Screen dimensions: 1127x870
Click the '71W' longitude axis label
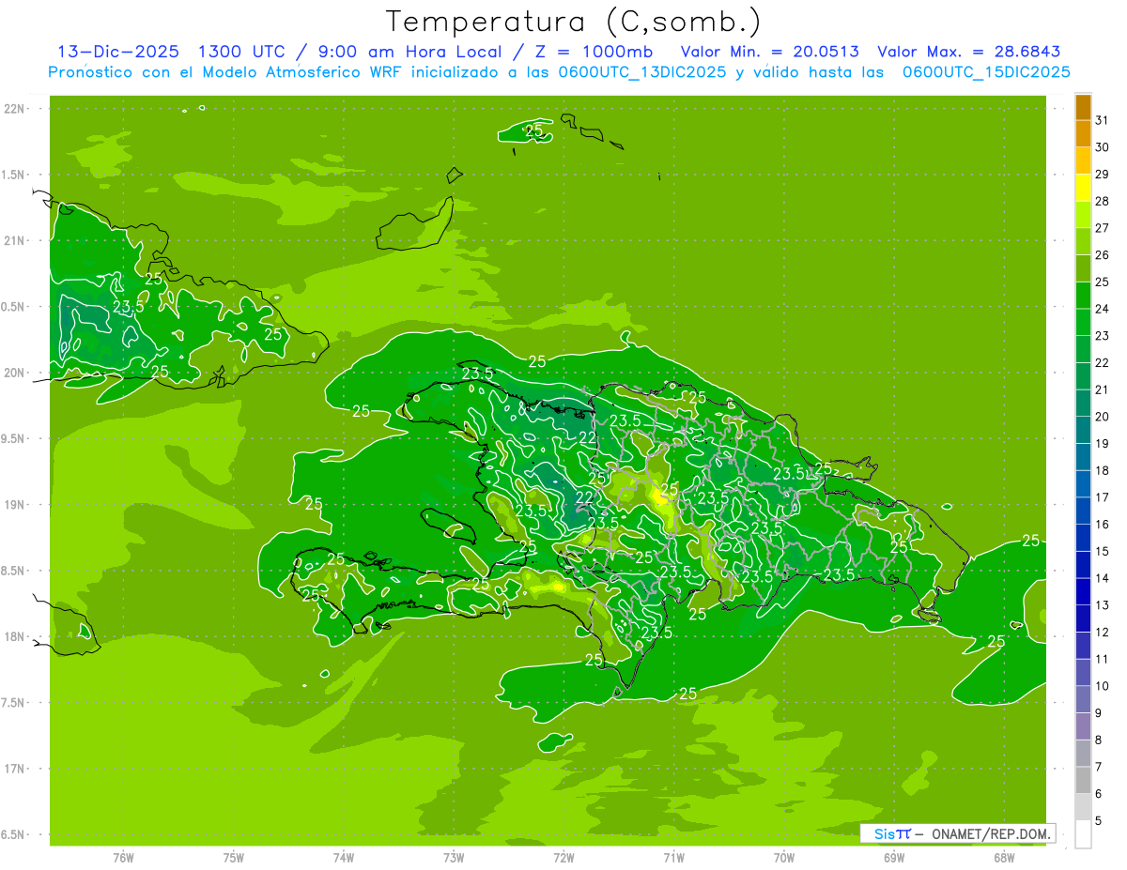pyautogui.click(x=673, y=857)
